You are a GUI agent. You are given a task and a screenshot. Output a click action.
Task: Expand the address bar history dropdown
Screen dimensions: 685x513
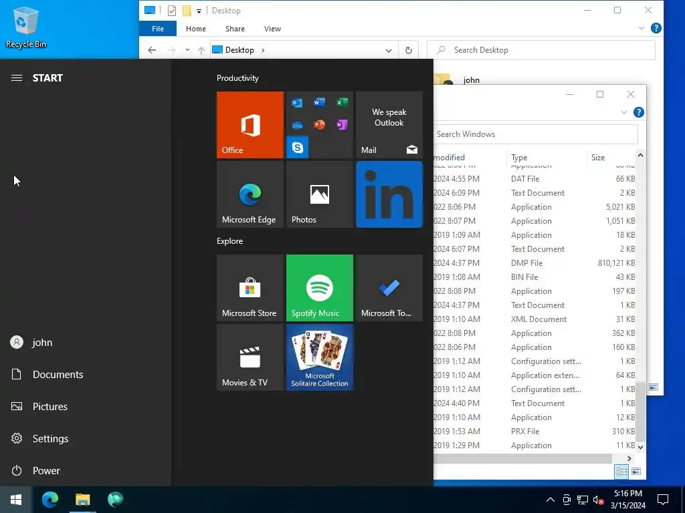pyautogui.click(x=389, y=50)
